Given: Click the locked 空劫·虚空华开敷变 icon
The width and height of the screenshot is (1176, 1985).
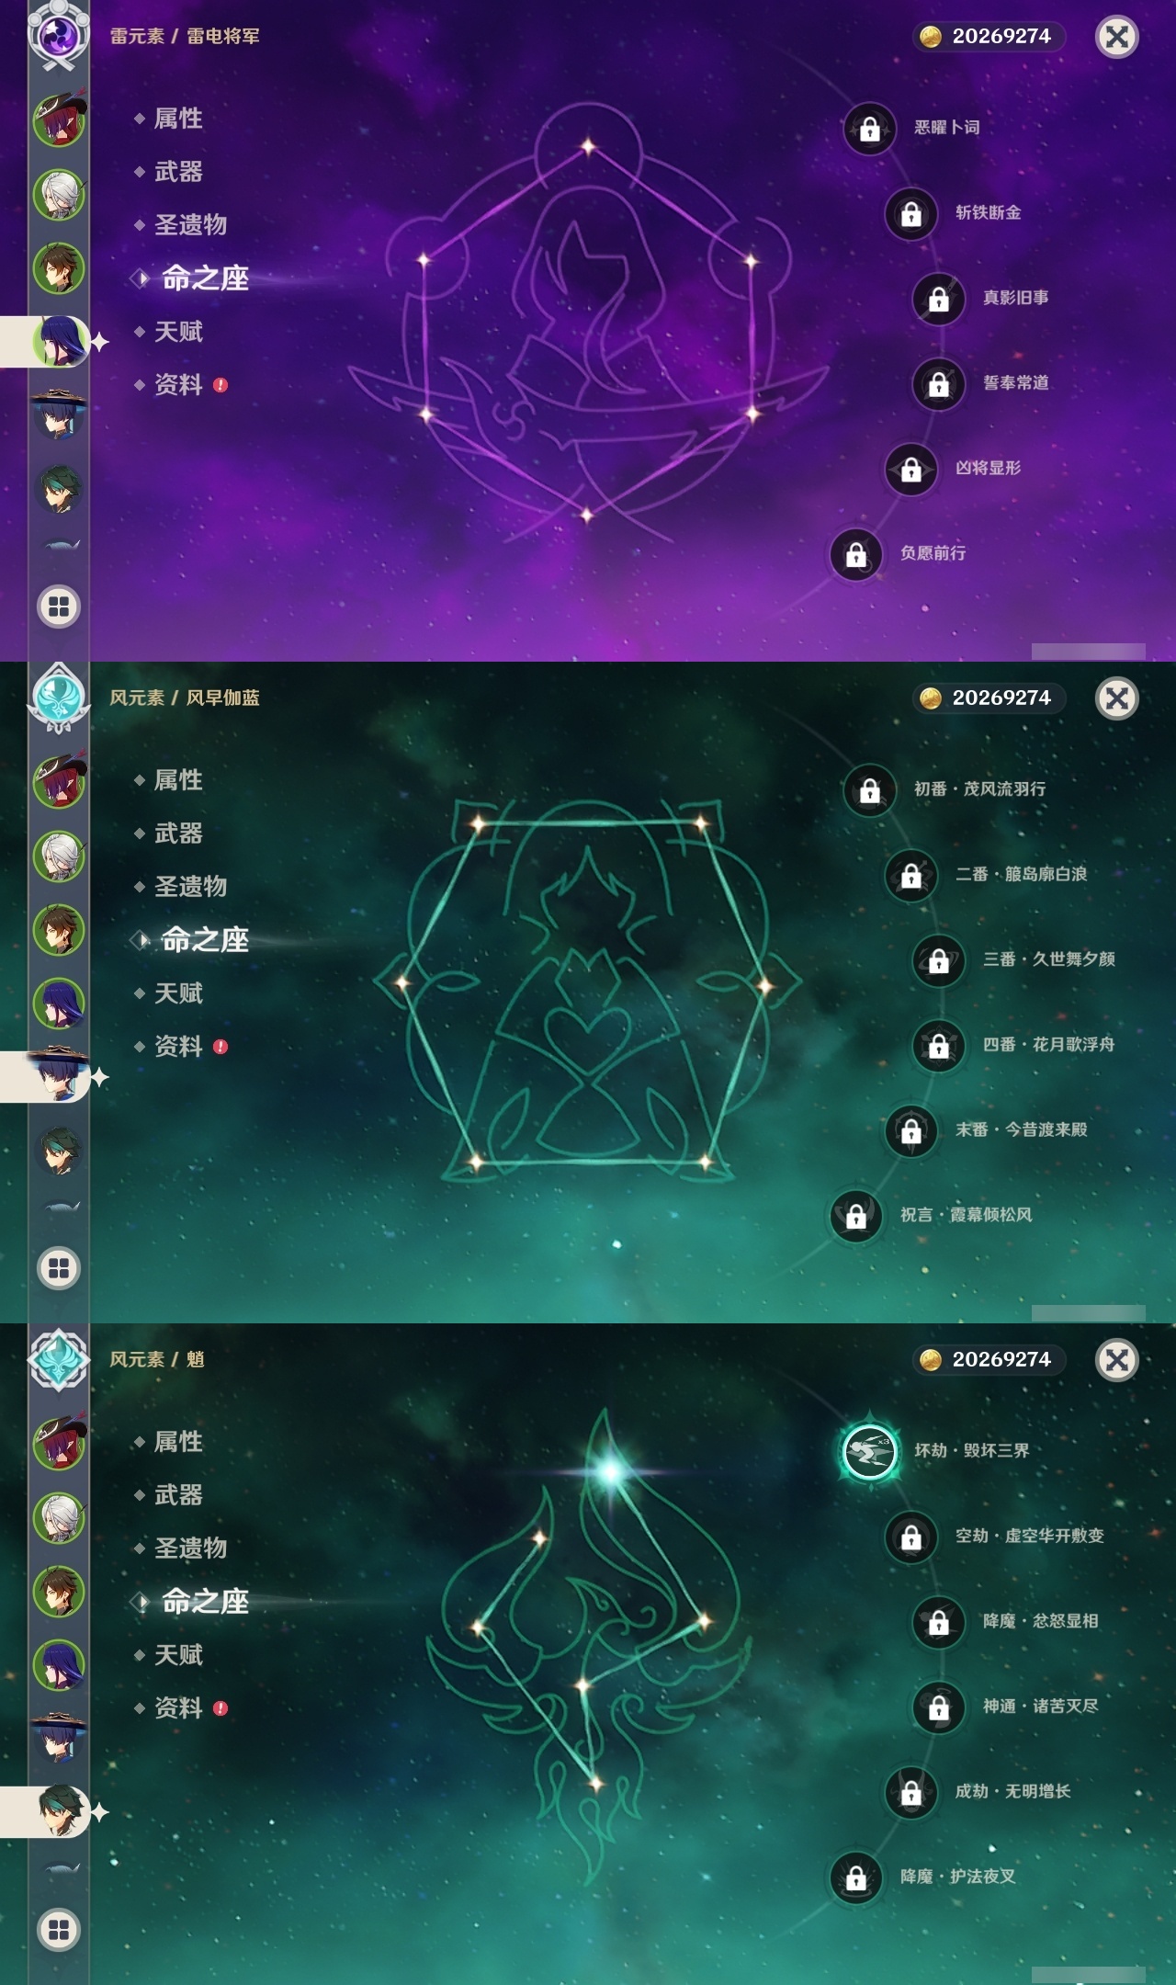Looking at the screenshot, I should [910, 1537].
